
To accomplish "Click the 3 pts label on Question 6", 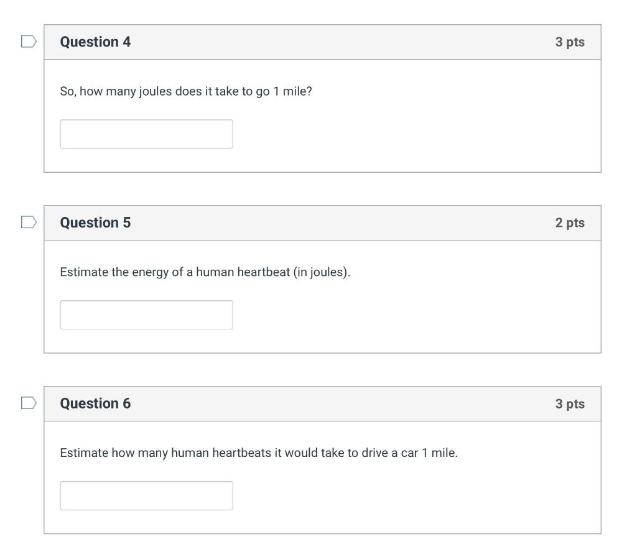I will tap(570, 403).
